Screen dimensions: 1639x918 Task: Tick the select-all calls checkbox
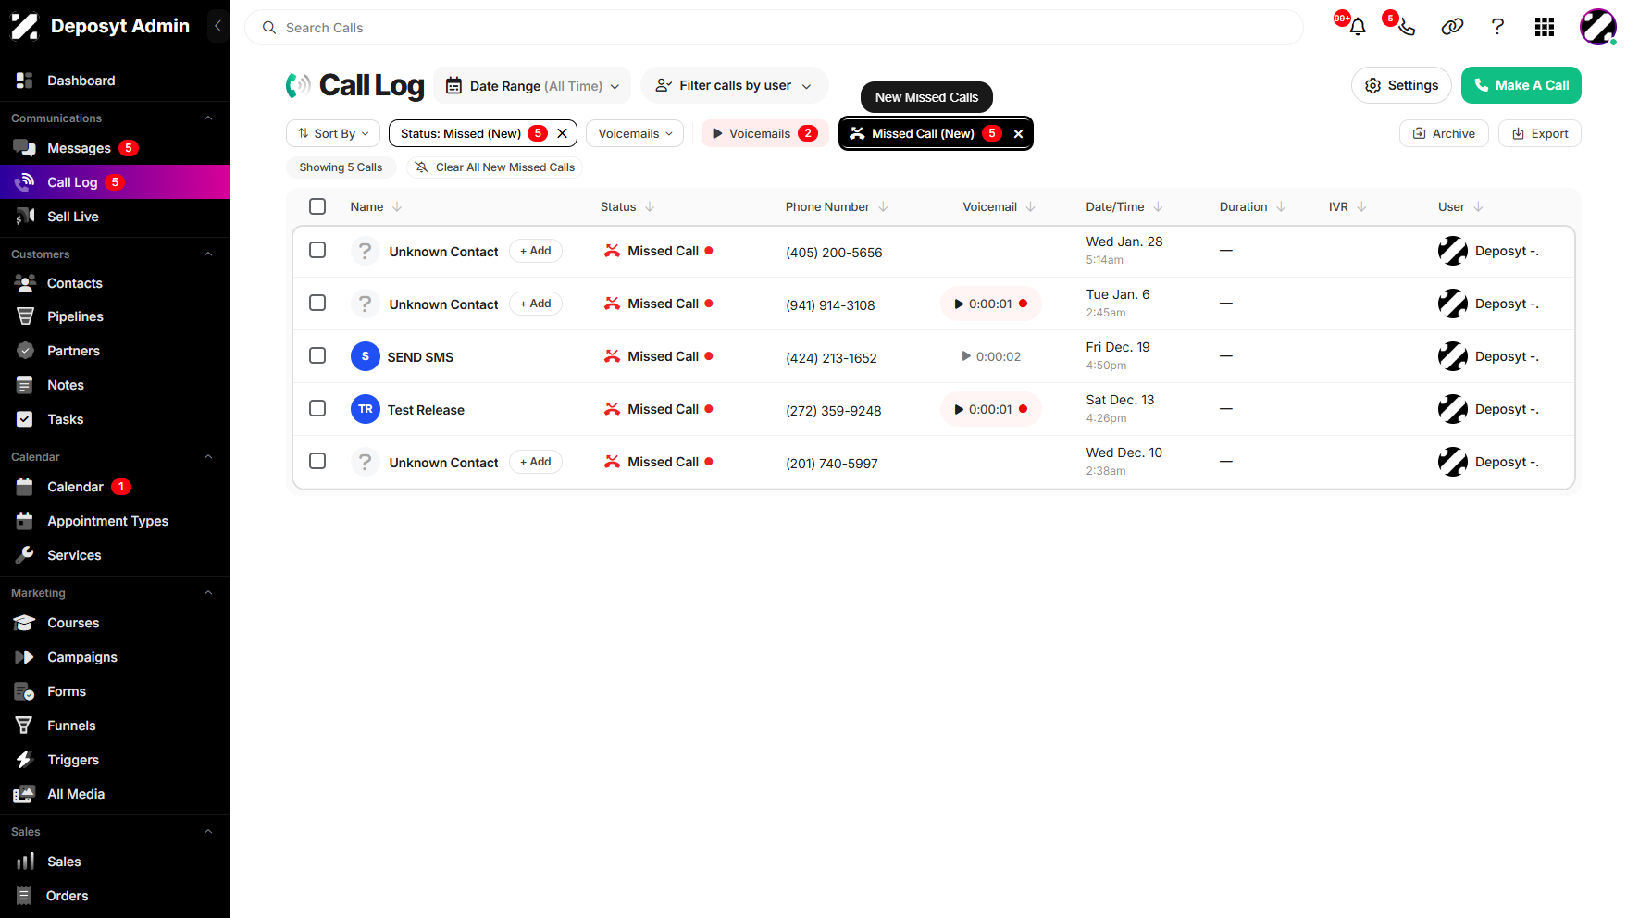pyautogui.click(x=317, y=206)
